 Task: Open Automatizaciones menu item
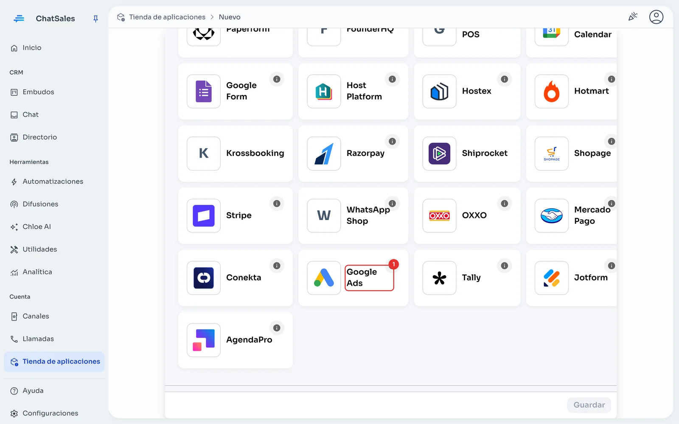coord(54,181)
